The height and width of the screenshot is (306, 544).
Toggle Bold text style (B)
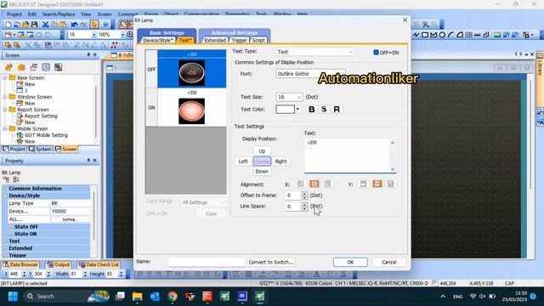point(312,110)
